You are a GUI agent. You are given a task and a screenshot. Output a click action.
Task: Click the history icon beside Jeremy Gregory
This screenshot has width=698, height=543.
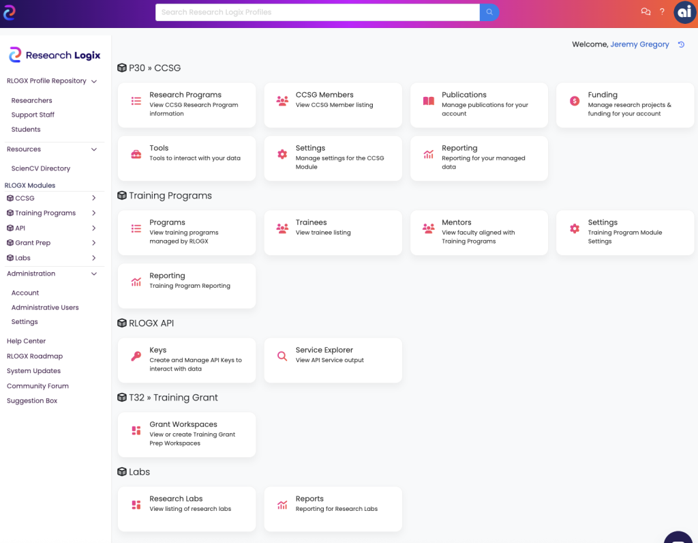[682, 45]
